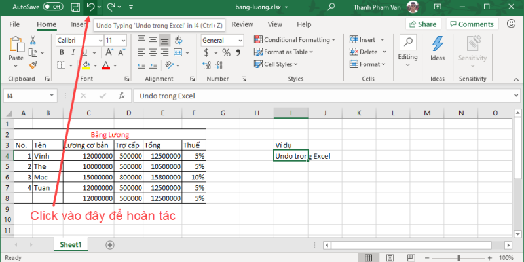Screen dimensions: 524x262
Task: Click the Redo arrow icon
Action: click(x=111, y=7)
